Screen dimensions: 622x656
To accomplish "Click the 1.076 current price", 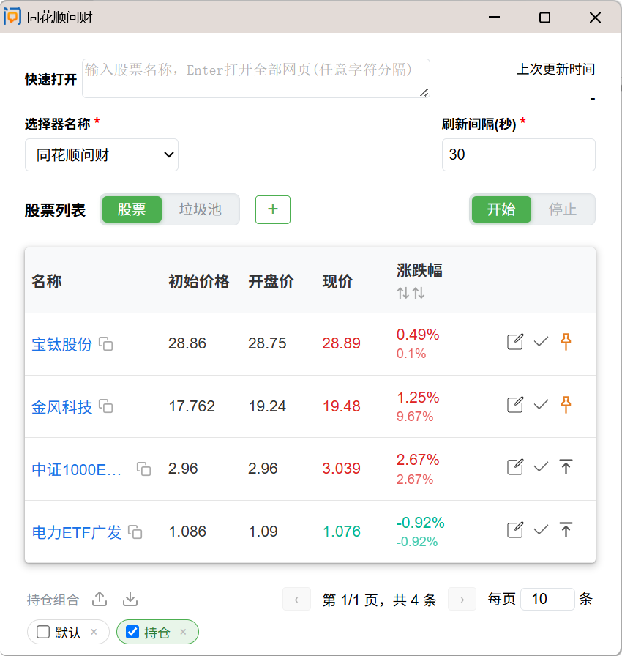I will (x=342, y=532).
